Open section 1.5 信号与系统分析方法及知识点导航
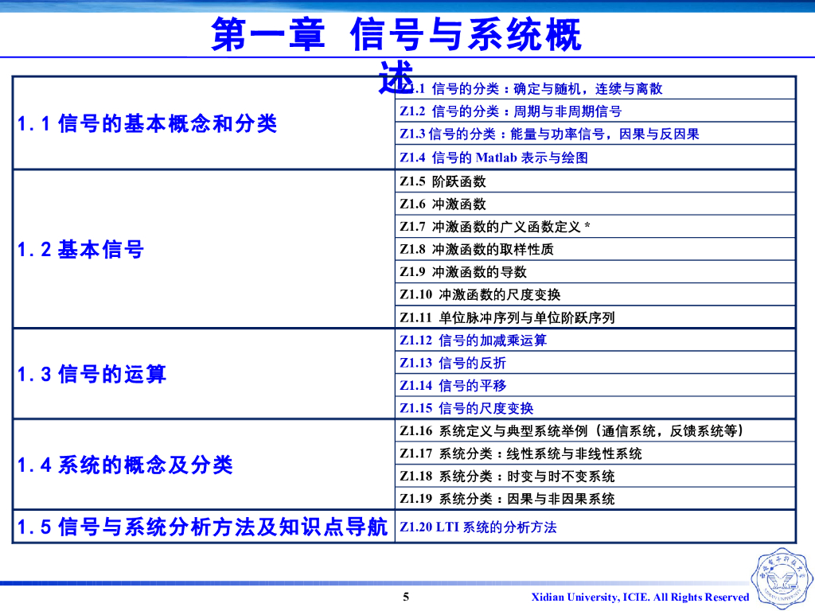The image size is (815, 611). coord(202,527)
